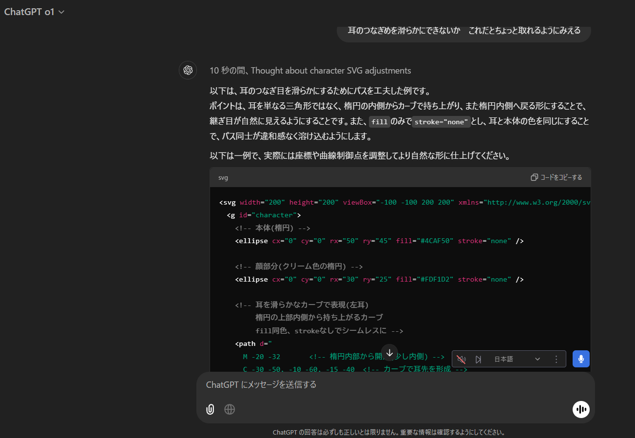The height and width of the screenshot is (438, 635).
Task: Open the three-dot more options menu
Action: 556,359
